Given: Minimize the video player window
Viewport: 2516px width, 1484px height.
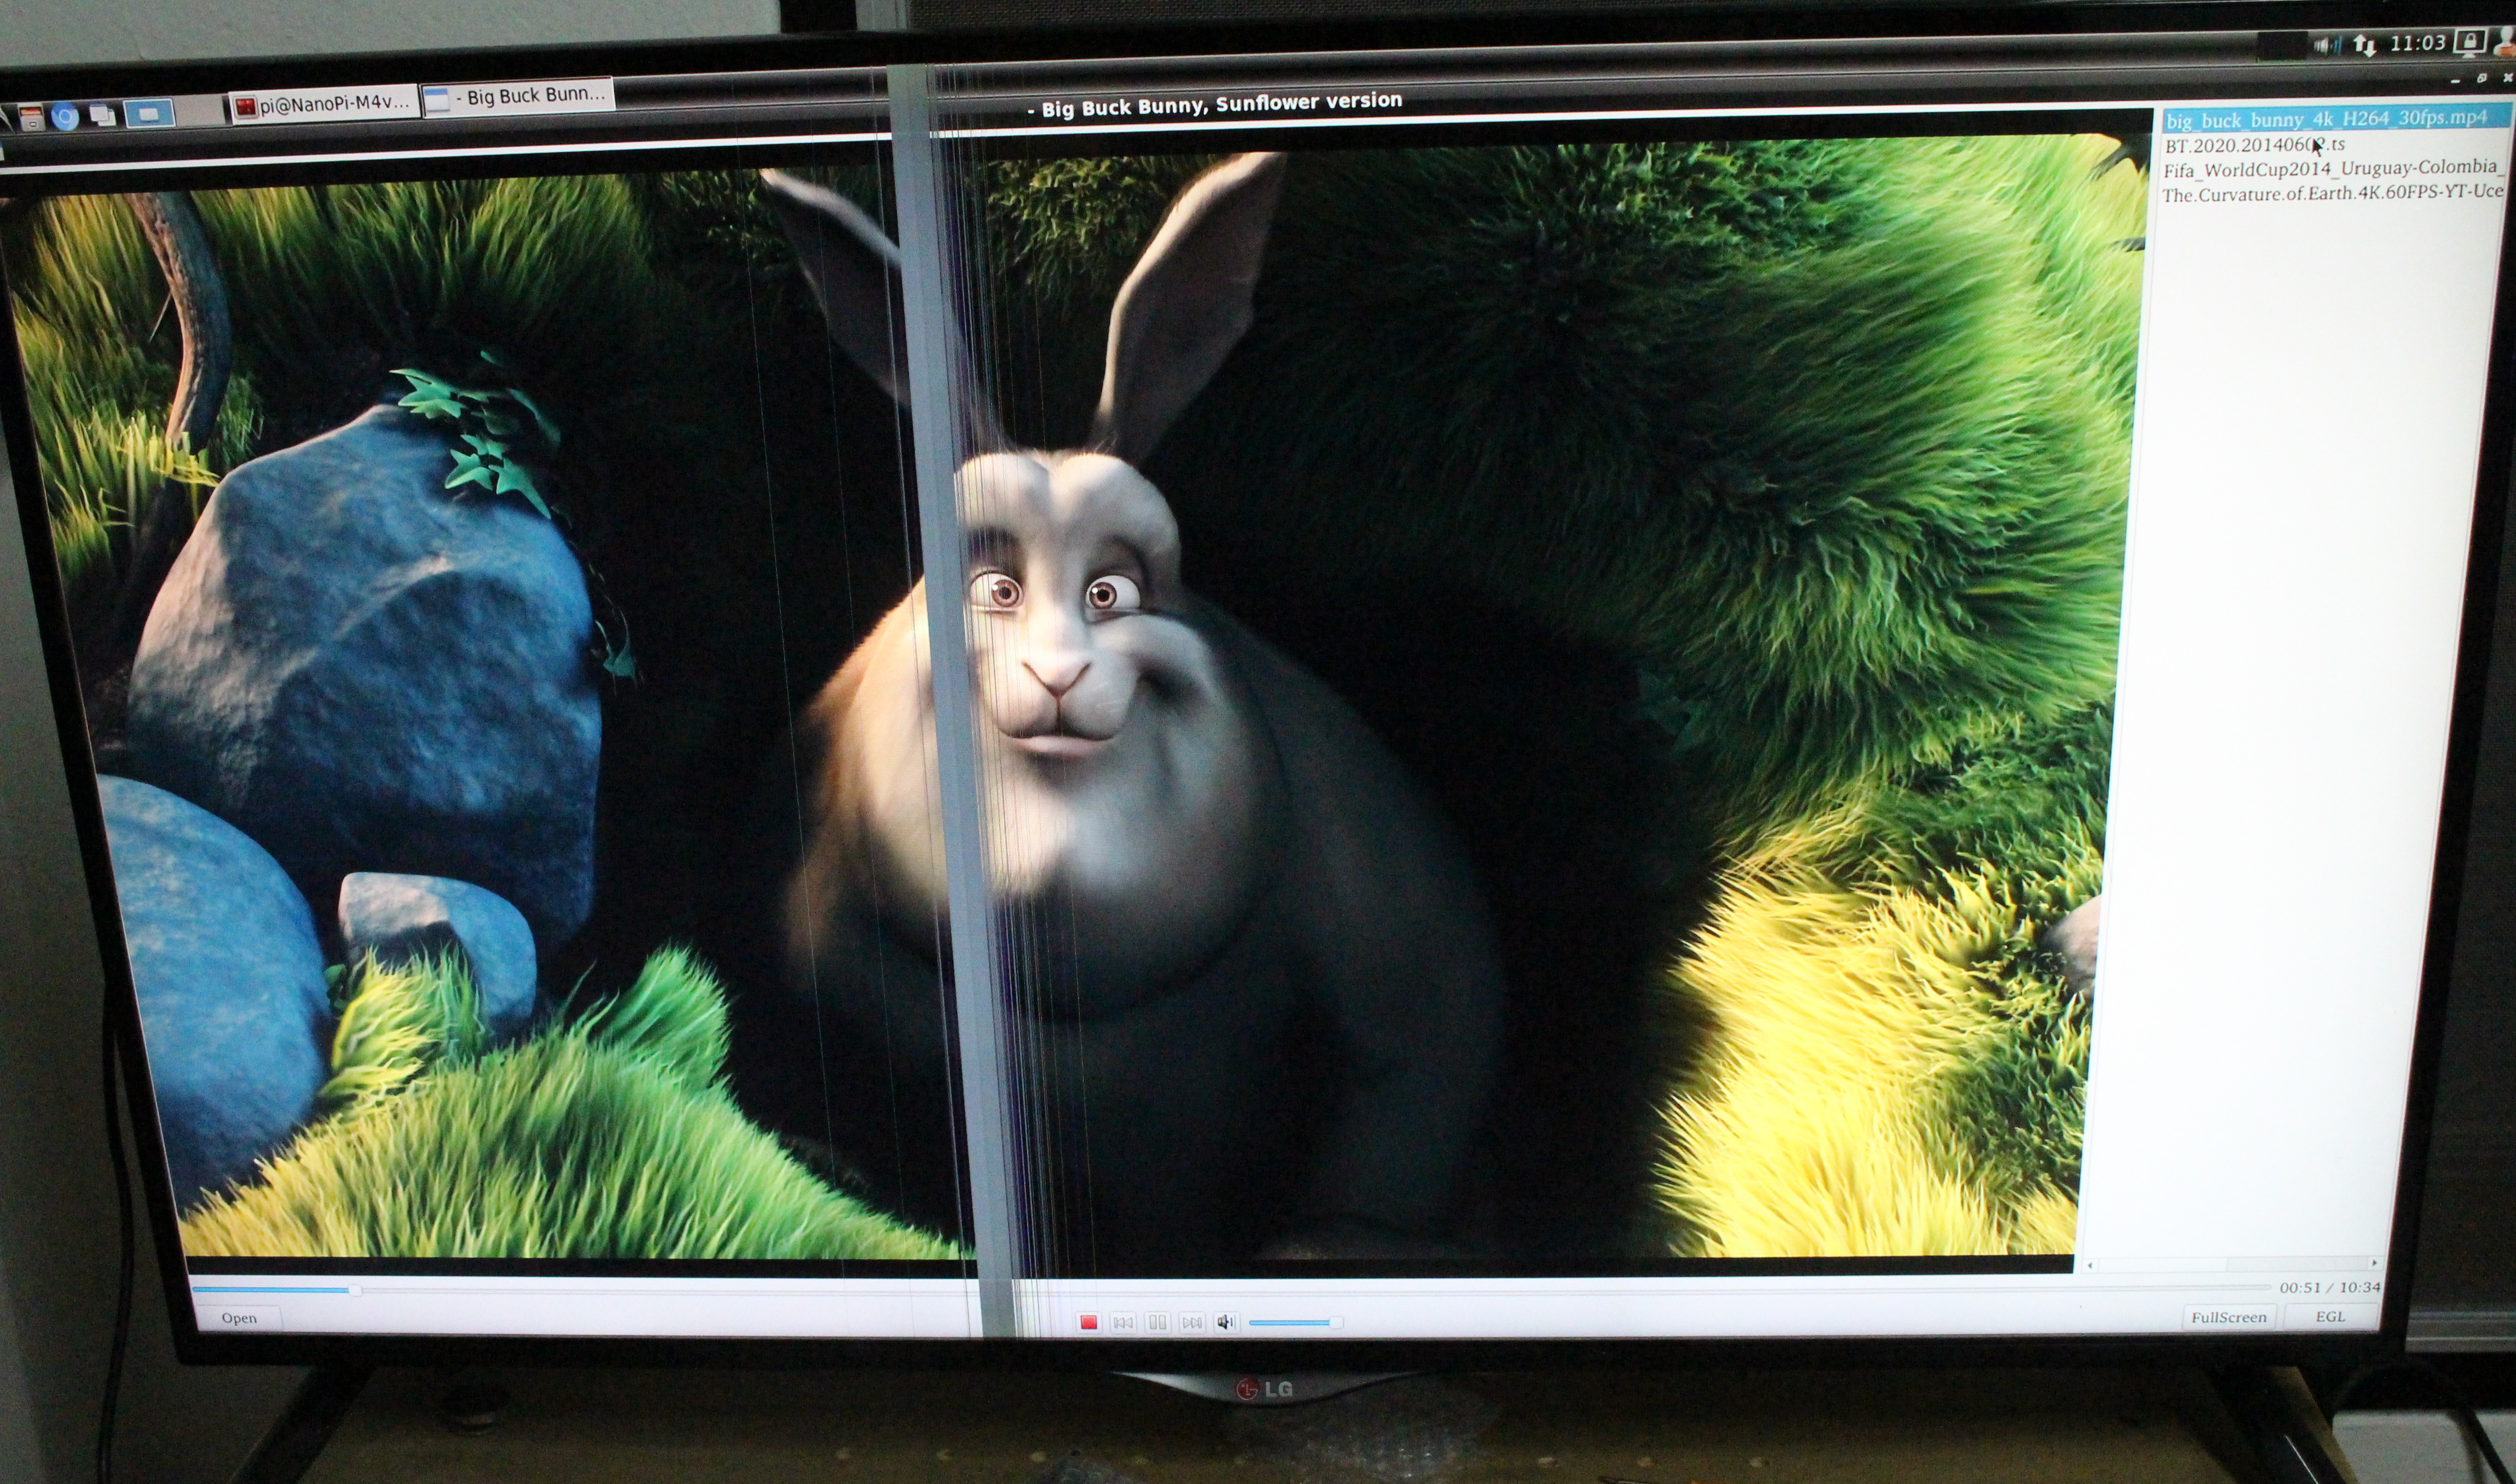Looking at the screenshot, I should [2456, 80].
